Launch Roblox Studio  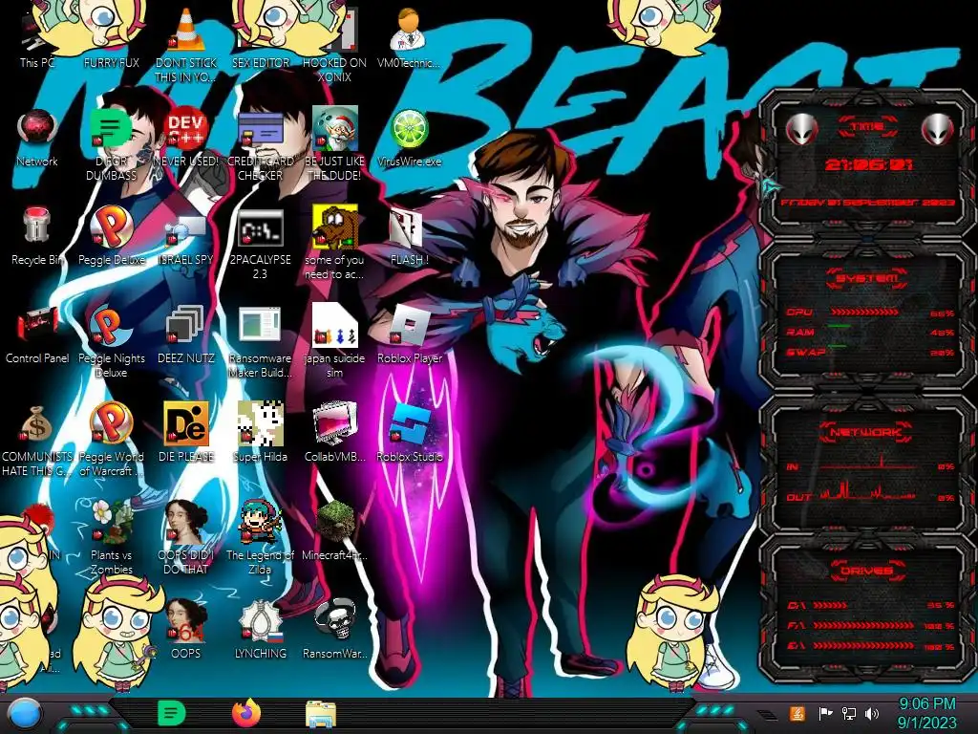409,434
